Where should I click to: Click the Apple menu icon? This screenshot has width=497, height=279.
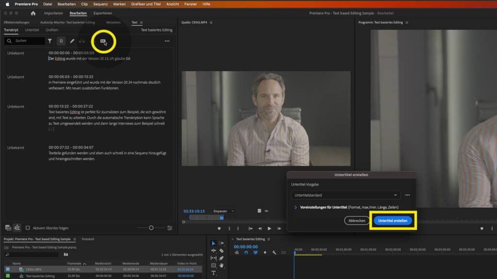(7, 4)
